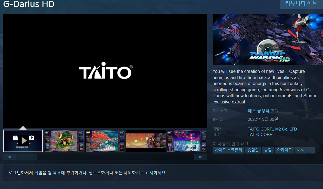Click the G-Darius HD title text
323x189 pixels.
29,4
